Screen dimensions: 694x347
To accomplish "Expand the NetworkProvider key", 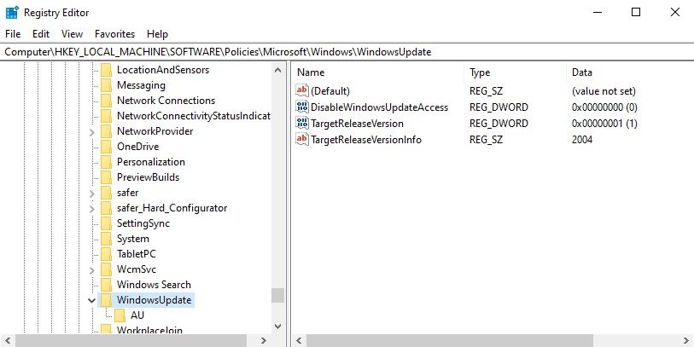I will click(x=91, y=131).
